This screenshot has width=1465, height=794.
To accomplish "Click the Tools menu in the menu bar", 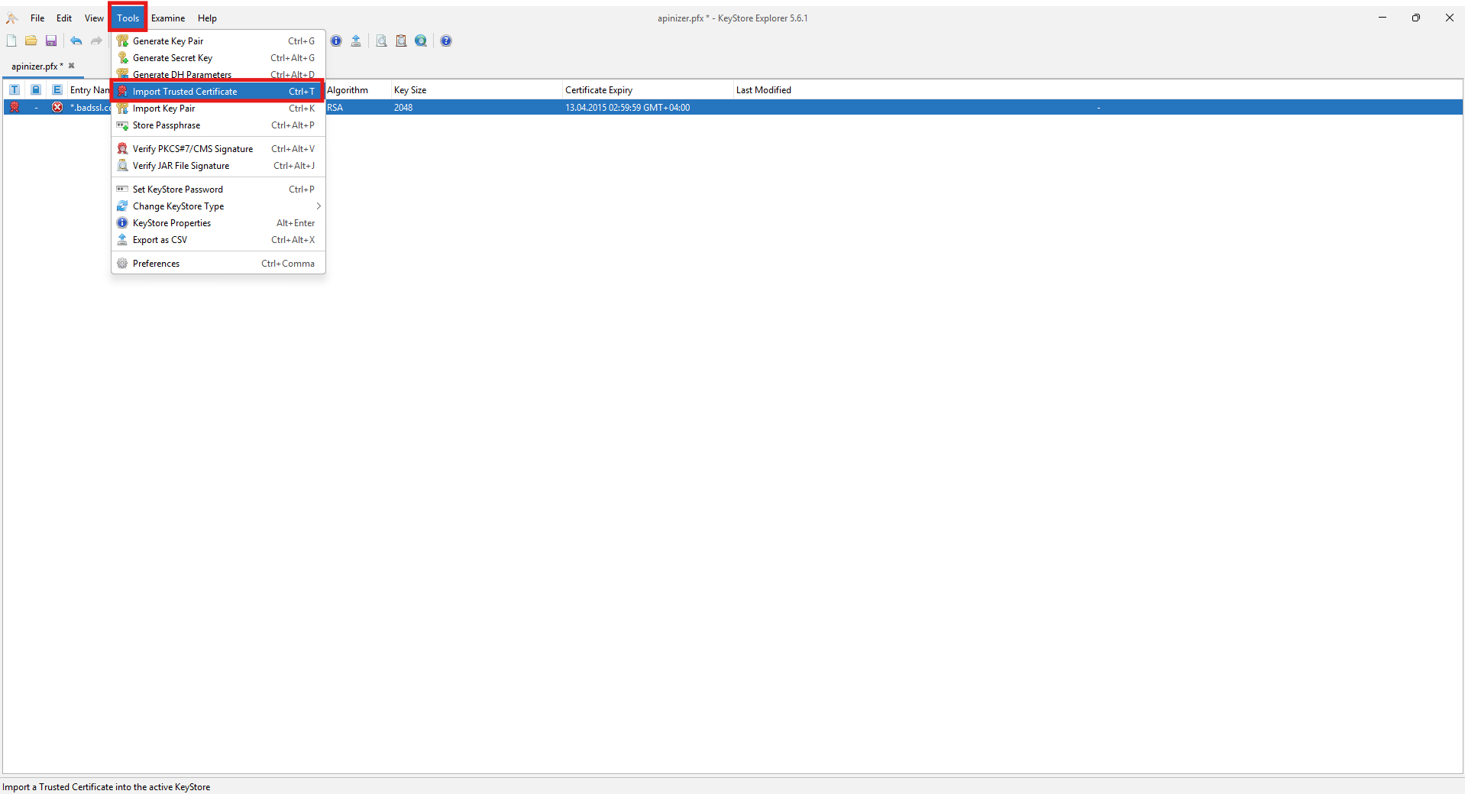I will click(128, 18).
